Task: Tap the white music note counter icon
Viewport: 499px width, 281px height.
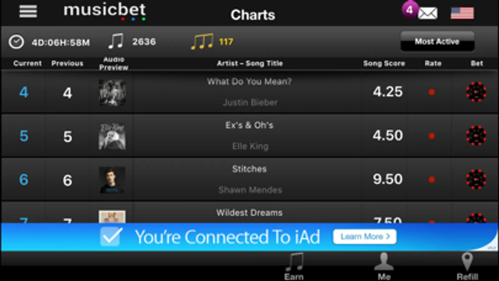Action: click(x=116, y=41)
